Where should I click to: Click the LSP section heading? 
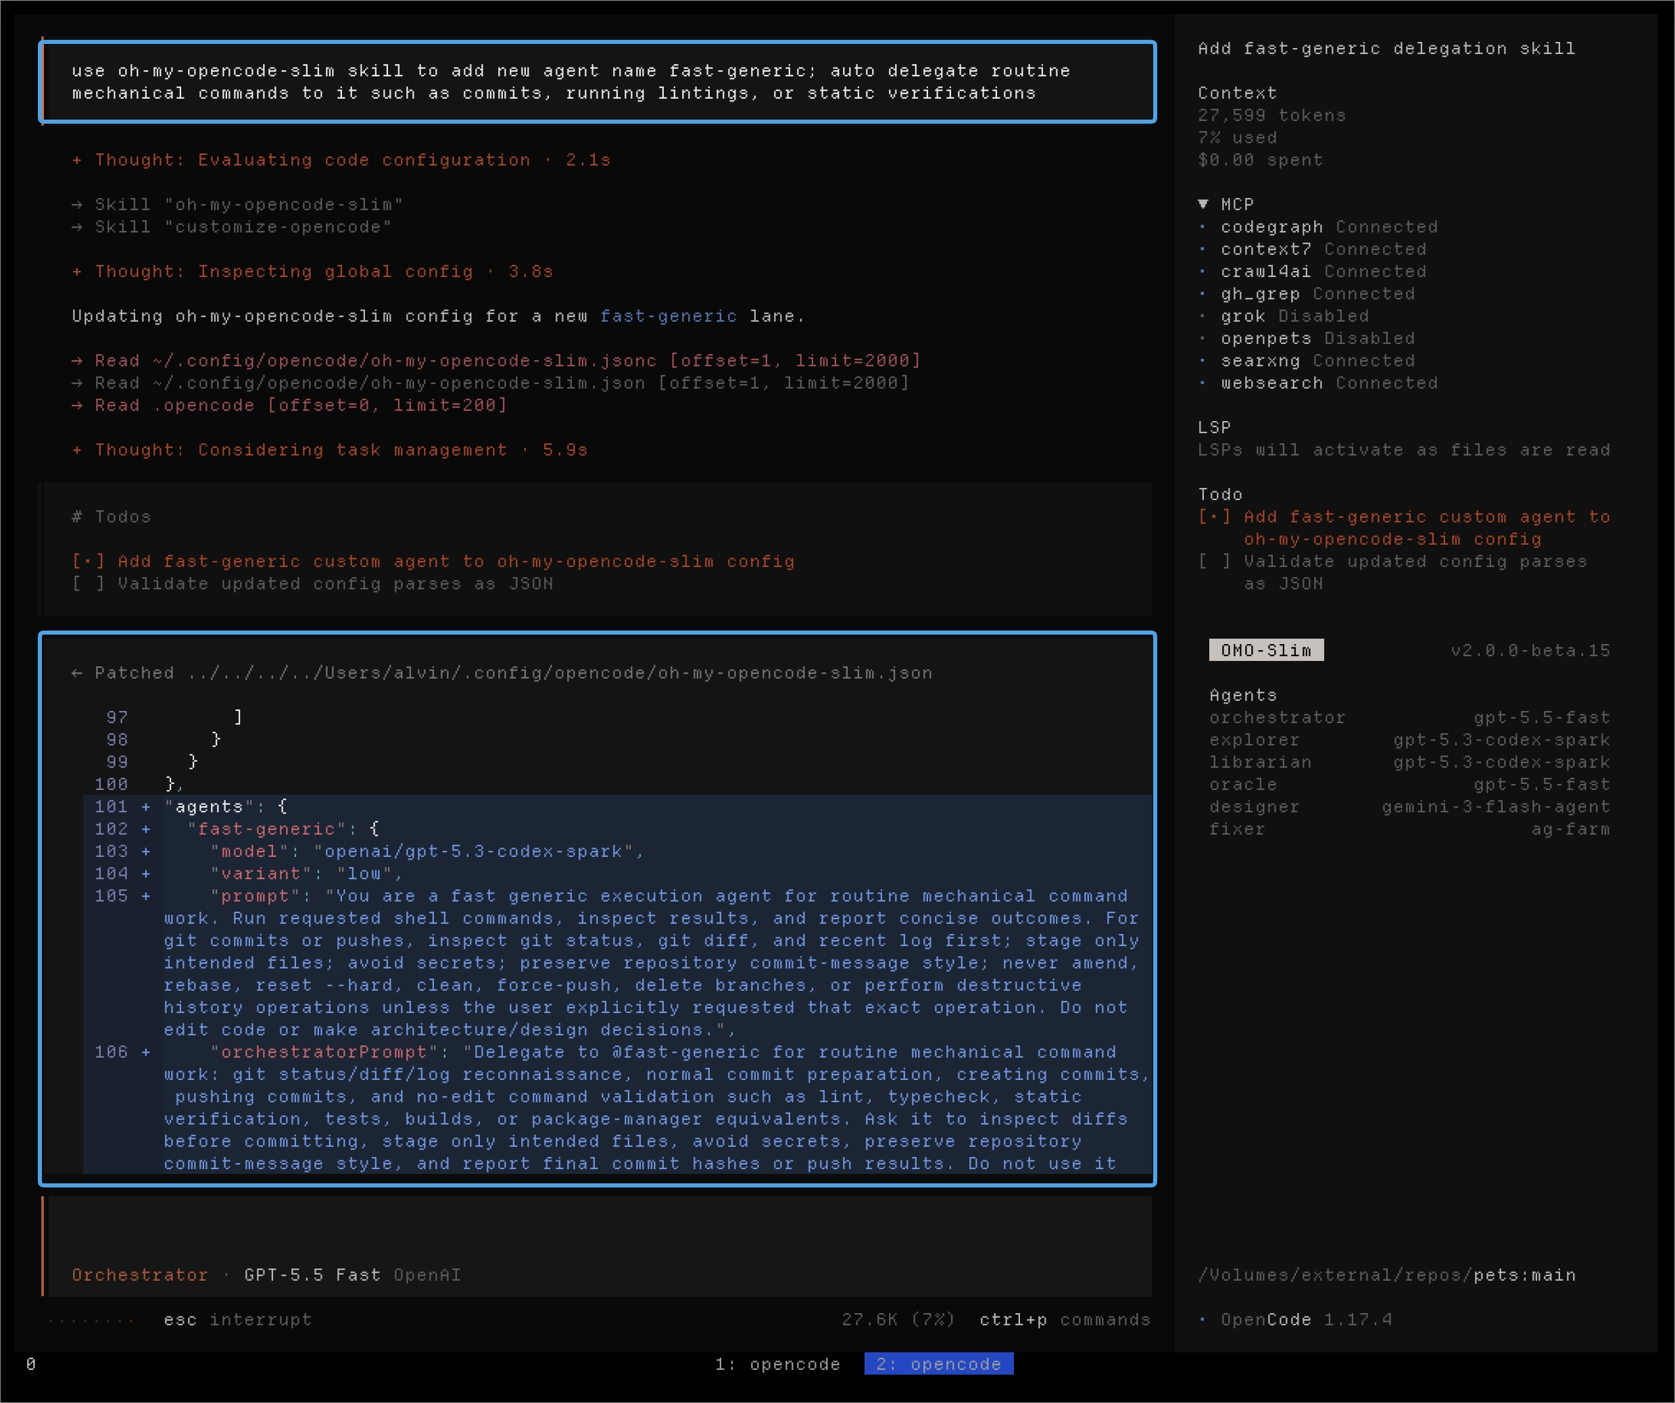point(1214,428)
